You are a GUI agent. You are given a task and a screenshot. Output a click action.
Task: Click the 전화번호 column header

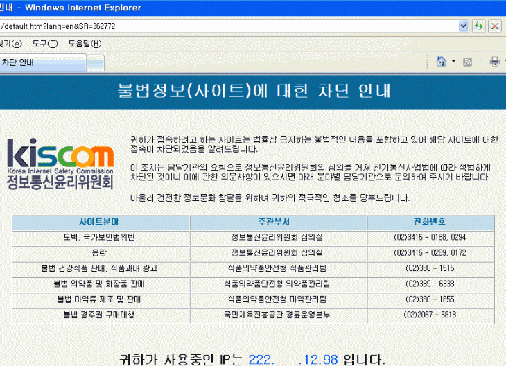click(430, 223)
